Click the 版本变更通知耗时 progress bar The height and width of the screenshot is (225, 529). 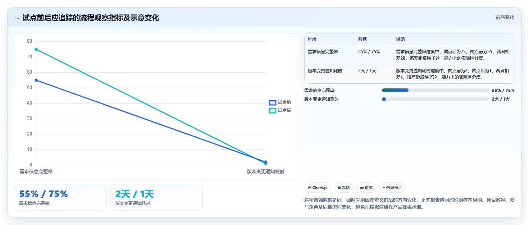435,99
